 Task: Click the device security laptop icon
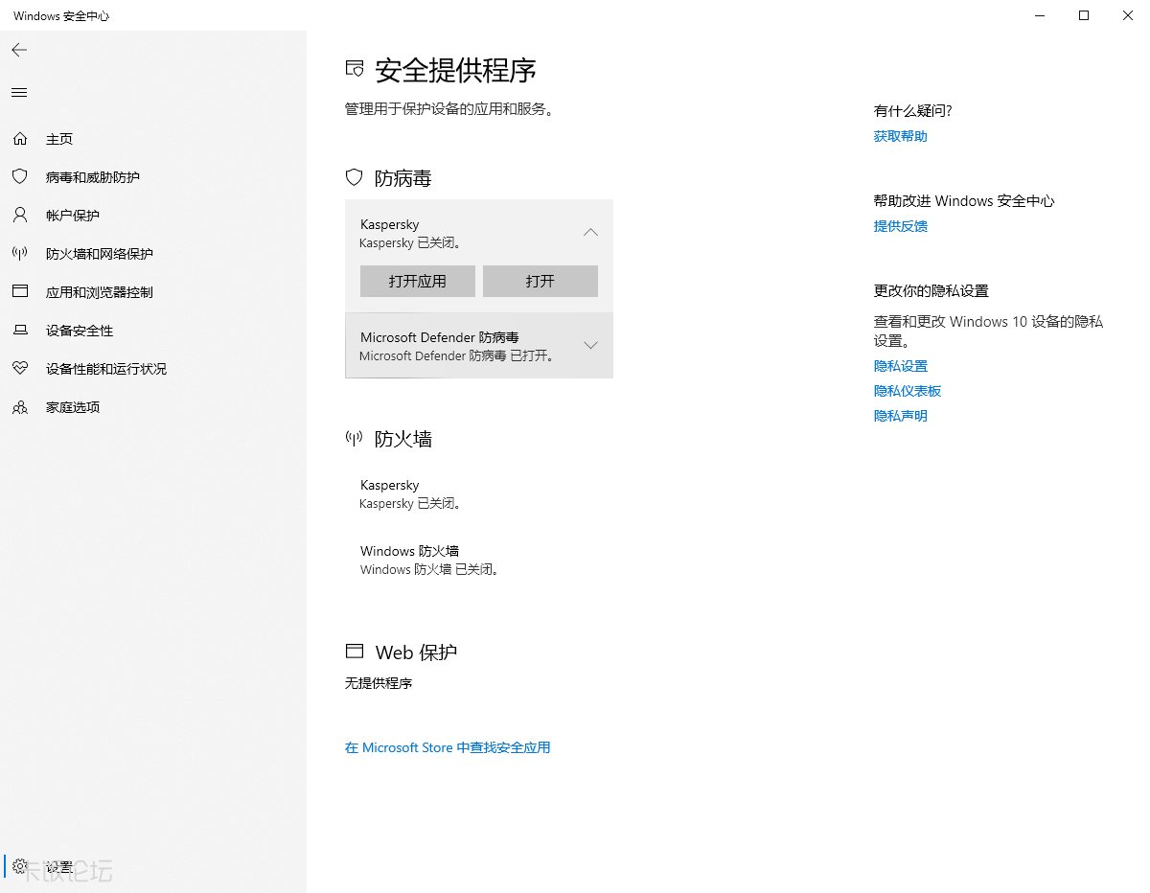(19, 331)
